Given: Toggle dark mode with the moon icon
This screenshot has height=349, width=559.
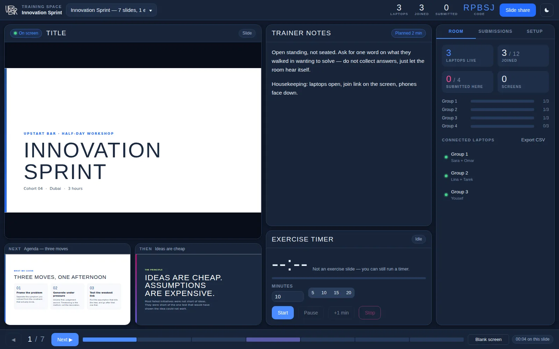Looking at the screenshot, I should pos(546,10).
